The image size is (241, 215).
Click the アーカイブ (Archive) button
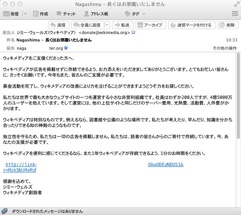[150, 25]
